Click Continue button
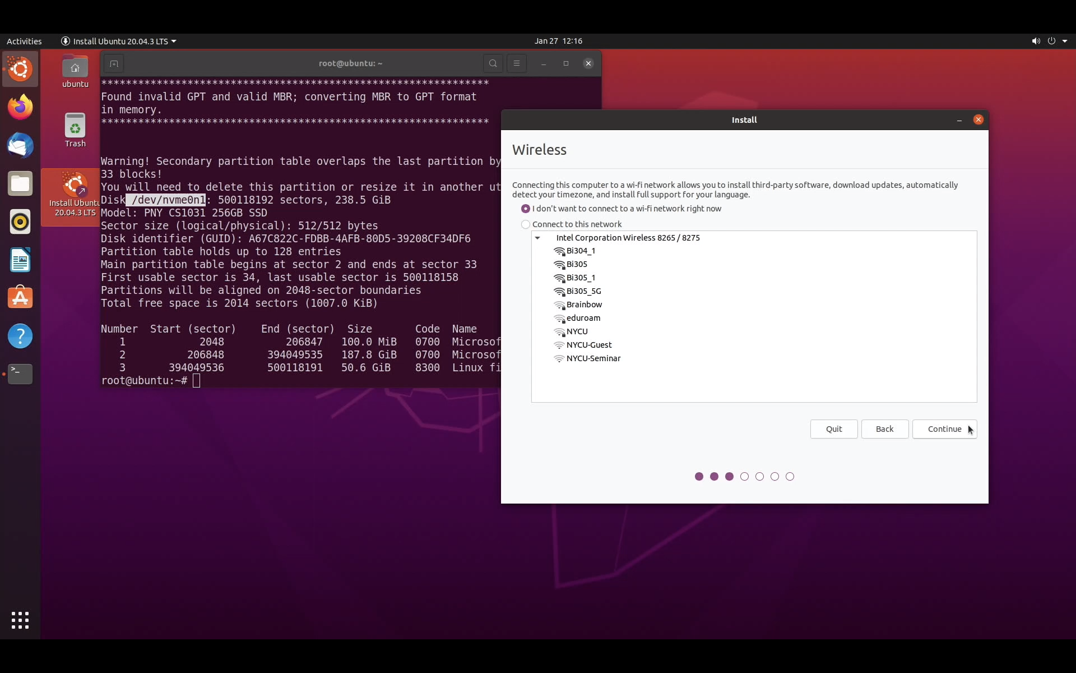Image resolution: width=1076 pixels, height=673 pixels. 944,429
